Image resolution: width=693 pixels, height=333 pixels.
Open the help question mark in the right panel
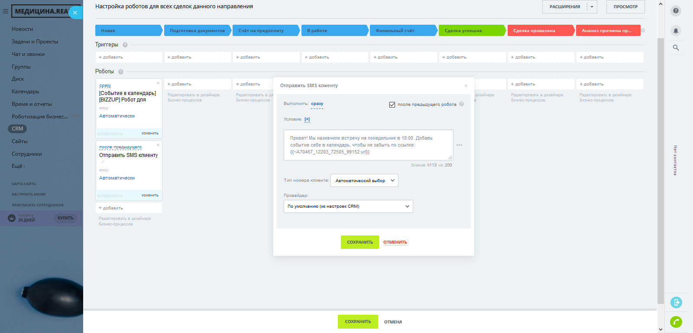pos(676,11)
